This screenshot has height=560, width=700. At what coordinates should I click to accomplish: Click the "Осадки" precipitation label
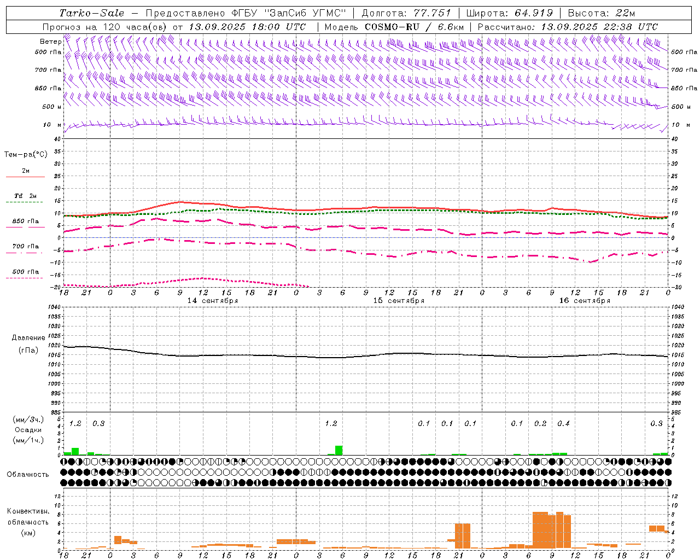click(28, 430)
